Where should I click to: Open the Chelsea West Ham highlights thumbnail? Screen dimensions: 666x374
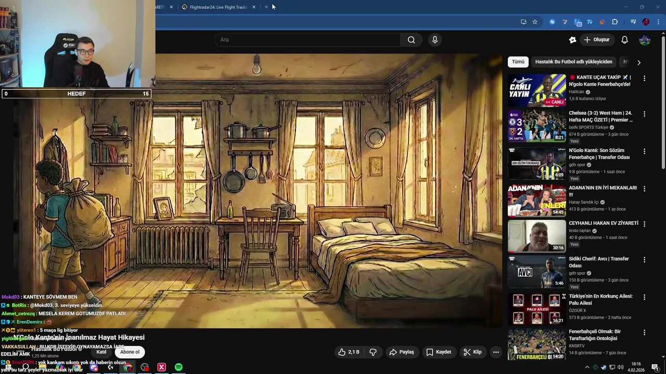[x=537, y=126]
